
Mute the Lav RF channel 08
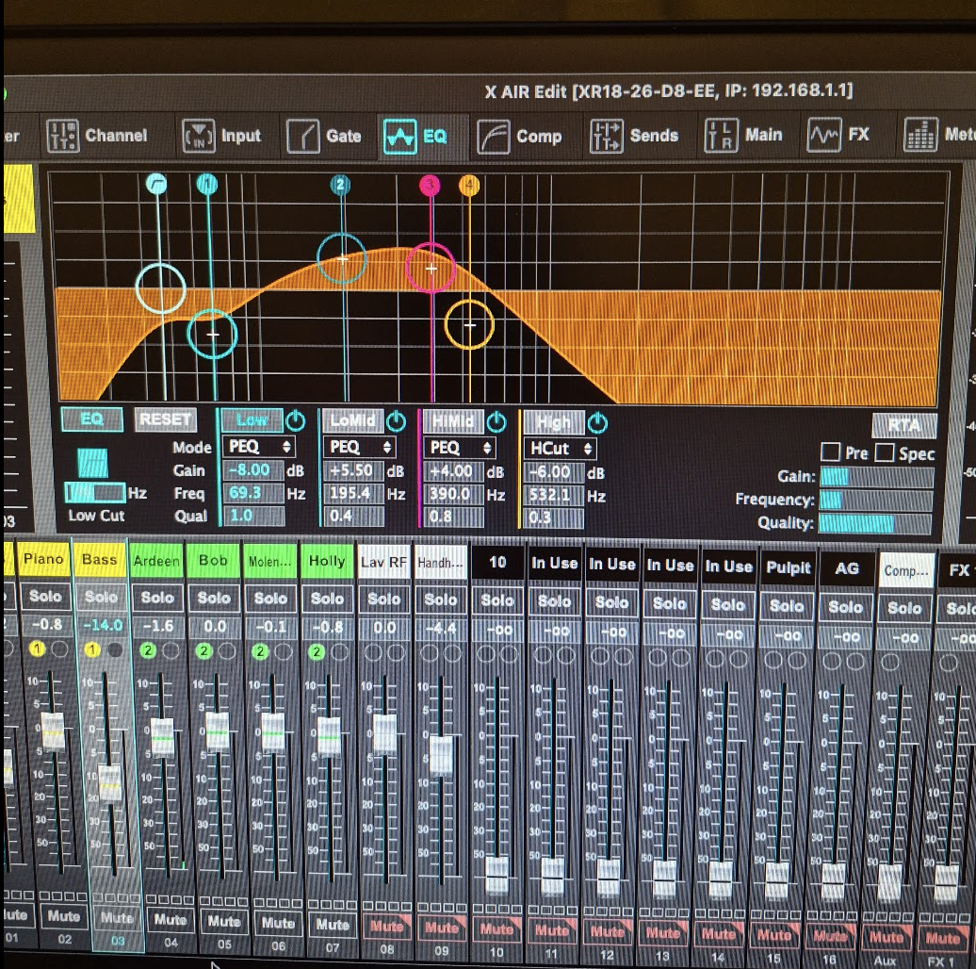386,927
